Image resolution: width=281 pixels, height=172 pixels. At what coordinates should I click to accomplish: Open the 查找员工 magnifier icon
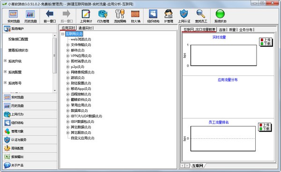pyautogui.click(x=201, y=16)
